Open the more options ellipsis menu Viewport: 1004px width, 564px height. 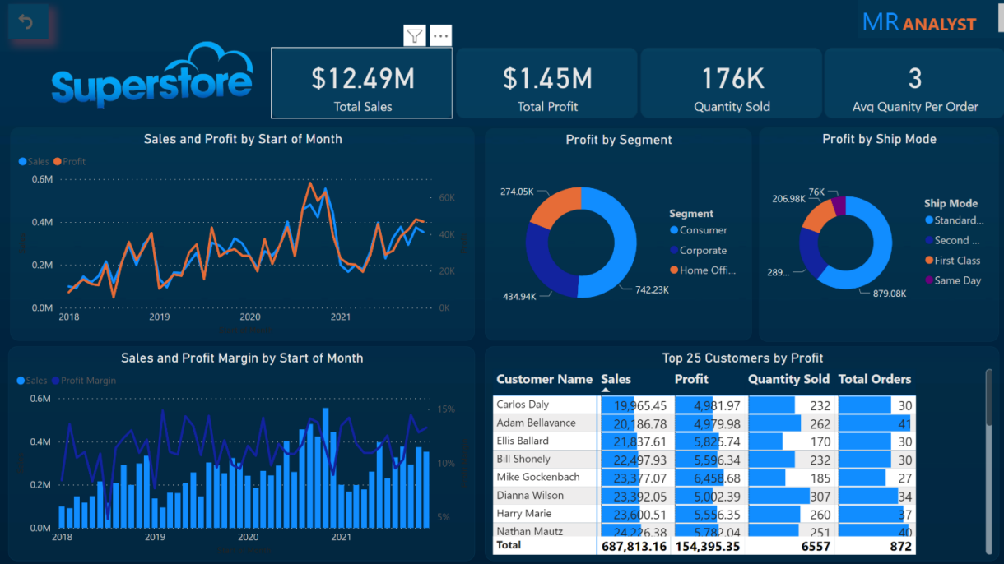pos(440,35)
